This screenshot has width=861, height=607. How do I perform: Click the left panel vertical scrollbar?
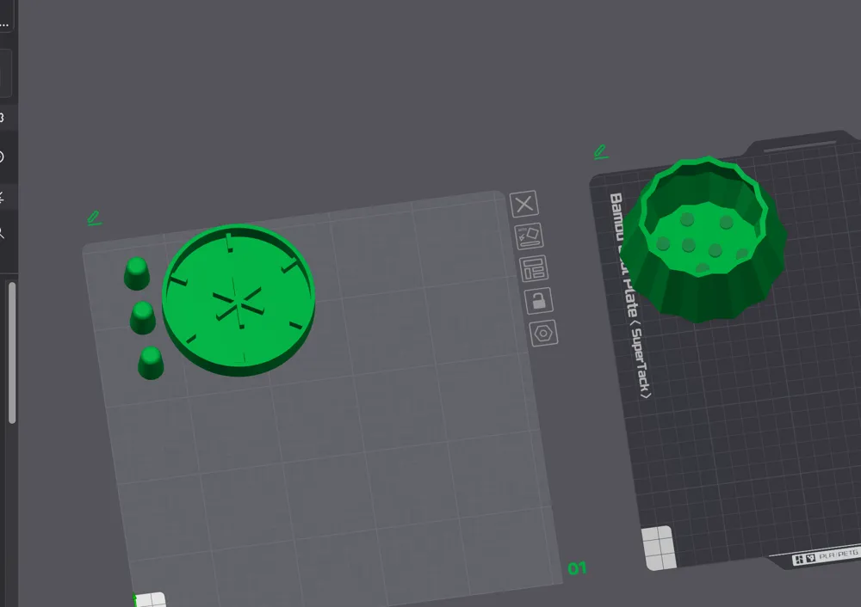12,353
